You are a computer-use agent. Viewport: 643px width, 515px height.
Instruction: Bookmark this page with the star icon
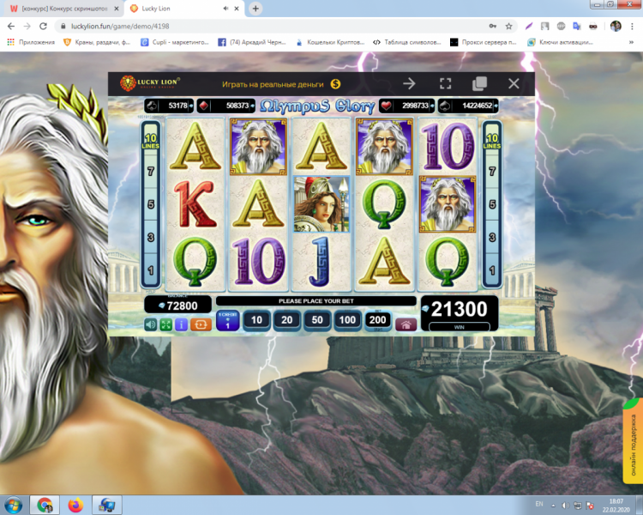(508, 26)
